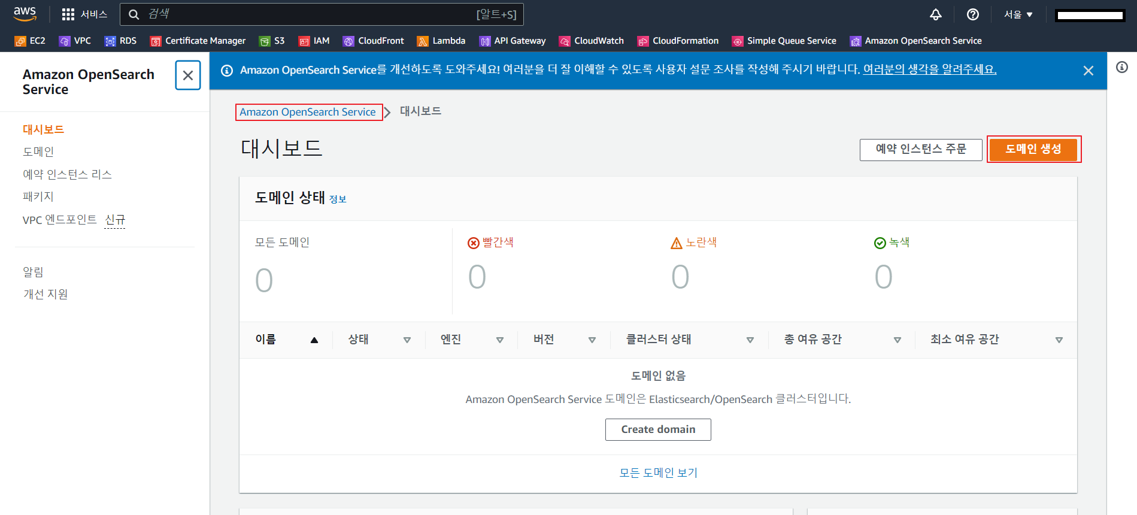Open S3 shortcut in favorites bar
The image size is (1137, 515).
pyautogui.click(x=272, y=41)
